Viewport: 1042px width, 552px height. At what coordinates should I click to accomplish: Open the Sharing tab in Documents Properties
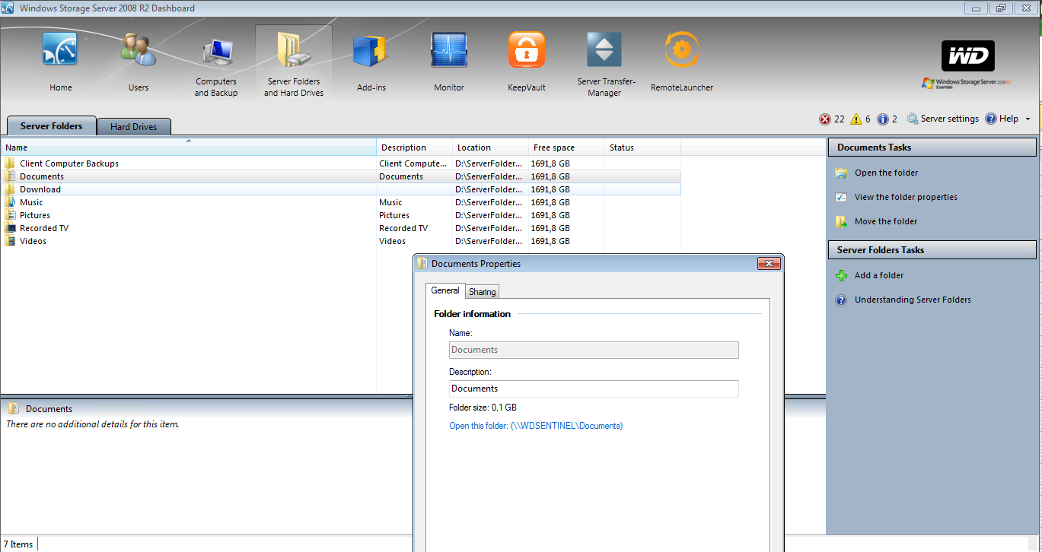coord(483,292)
